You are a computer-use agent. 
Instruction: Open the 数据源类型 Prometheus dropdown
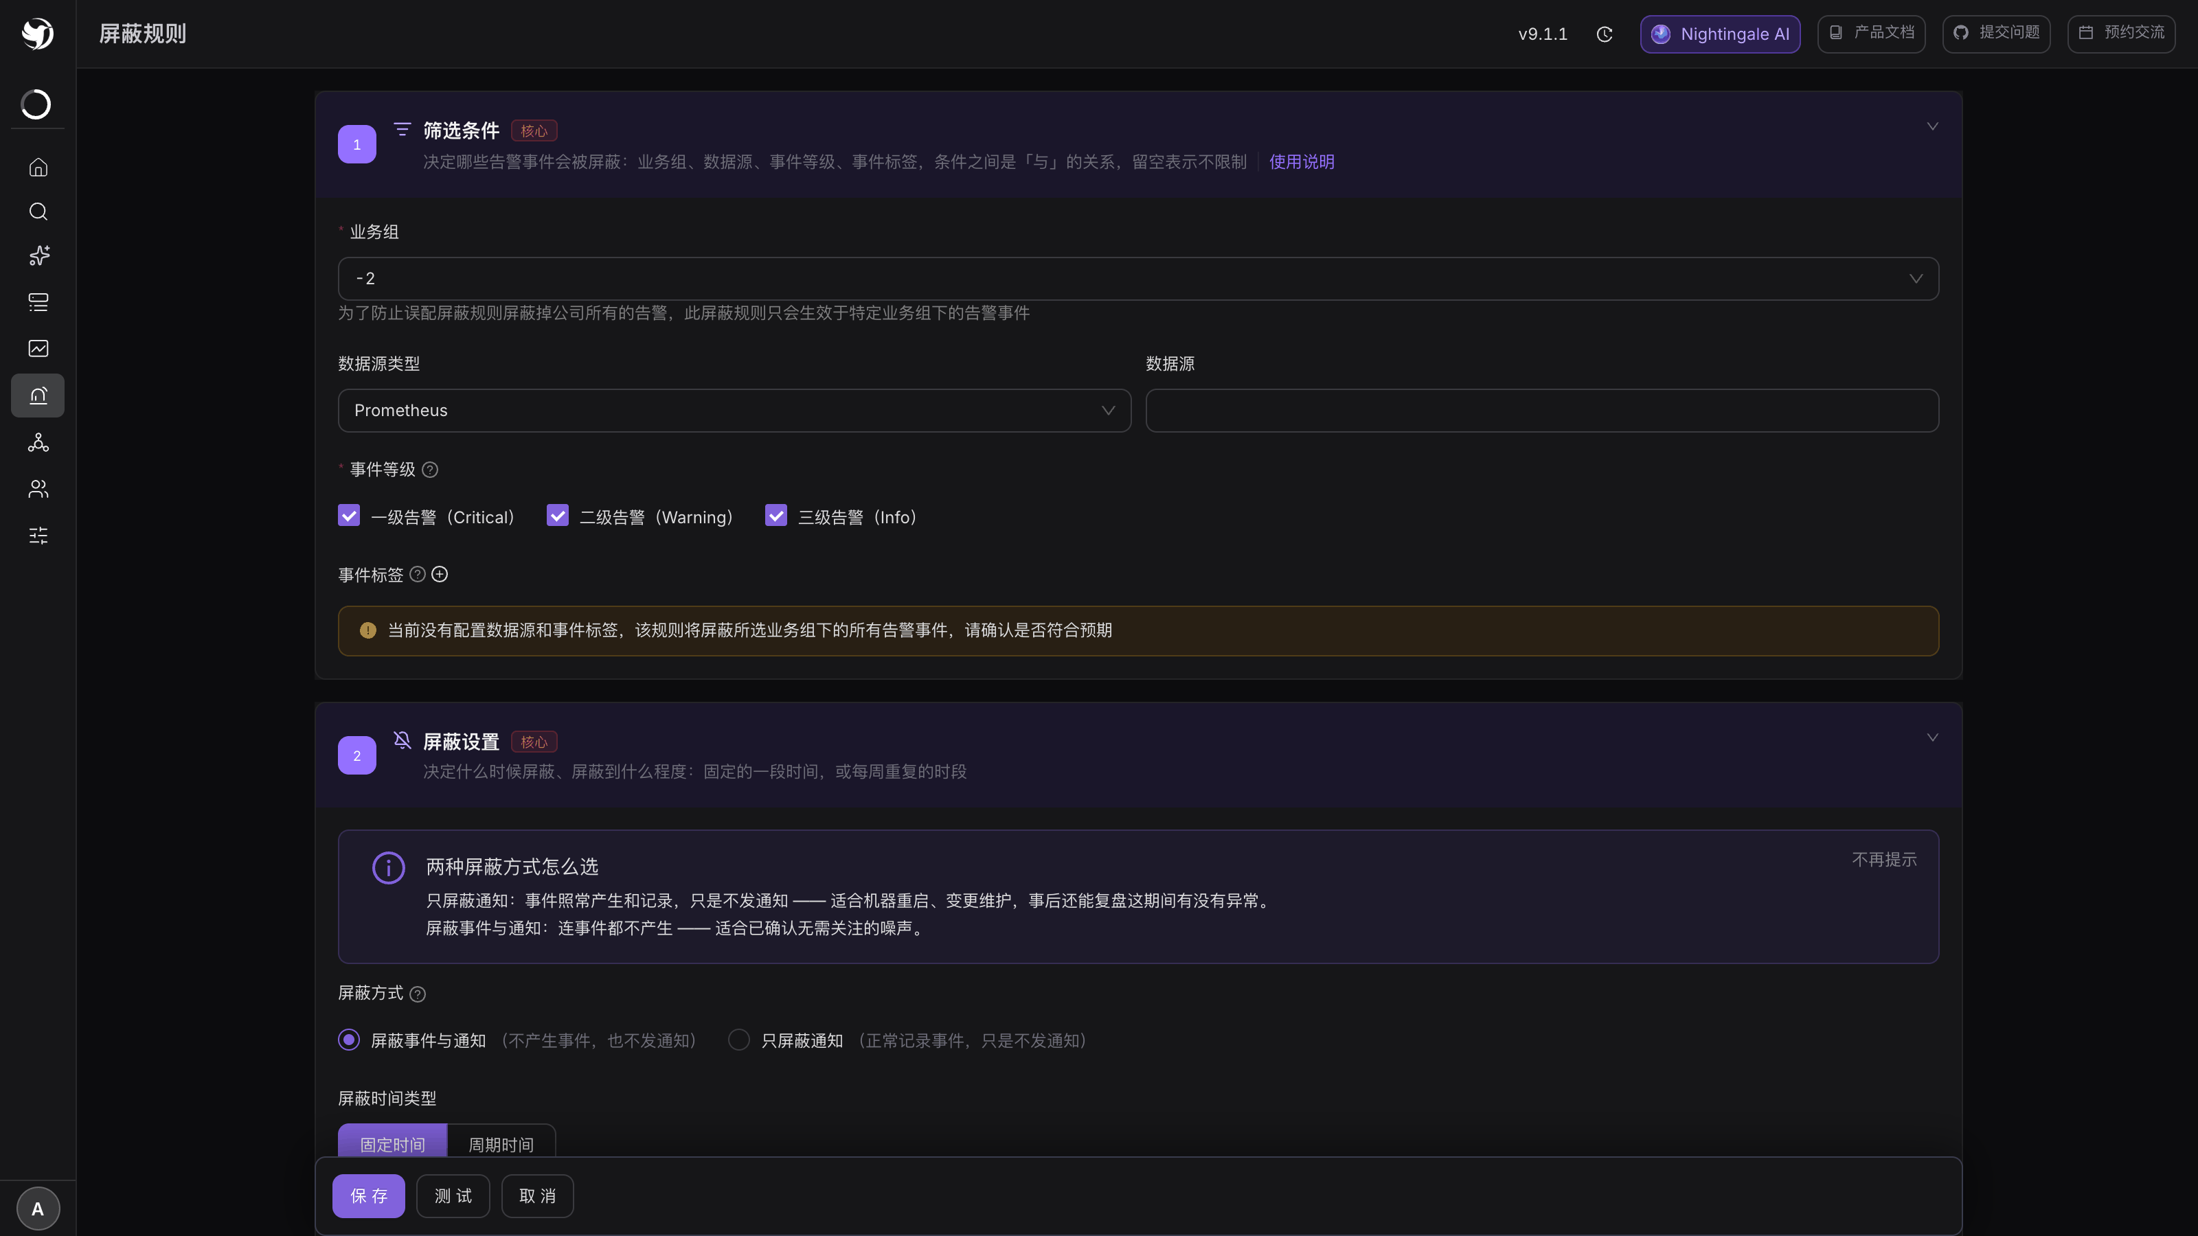pos(735,411)
